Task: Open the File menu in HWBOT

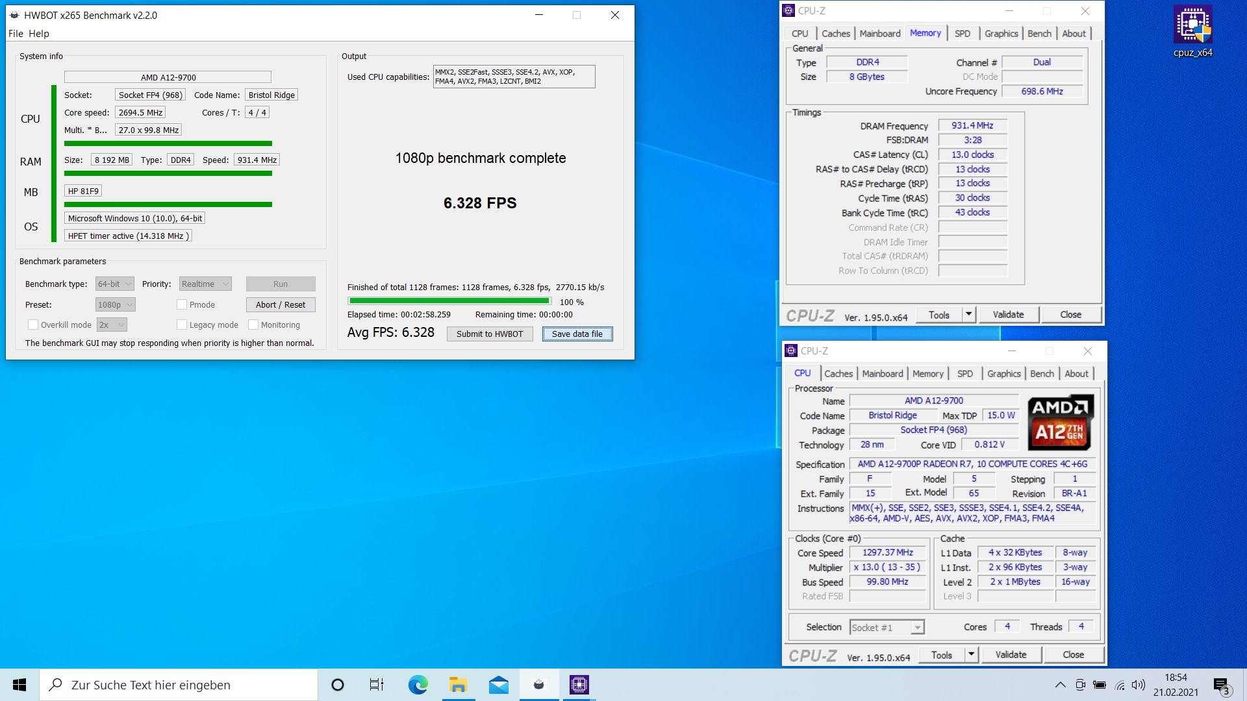Action: click(x=16, y=33)
